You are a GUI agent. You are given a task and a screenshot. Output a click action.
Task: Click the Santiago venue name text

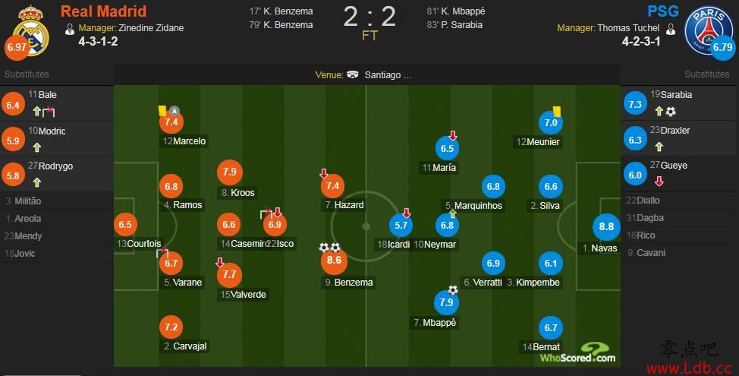tap(388, 75)
